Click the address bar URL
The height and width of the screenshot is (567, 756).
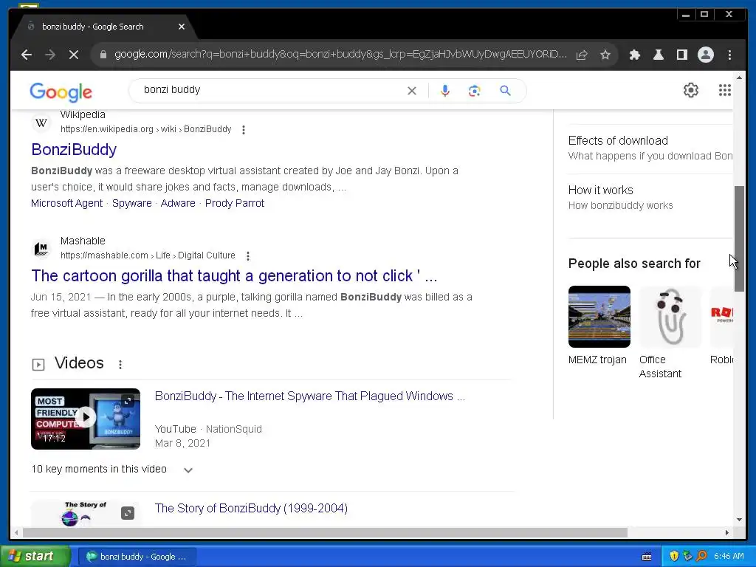pos(340,55)
